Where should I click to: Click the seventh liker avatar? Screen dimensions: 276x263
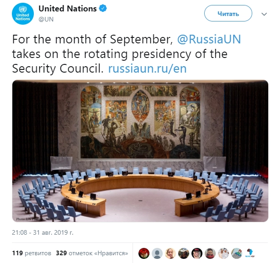(223, 253)
